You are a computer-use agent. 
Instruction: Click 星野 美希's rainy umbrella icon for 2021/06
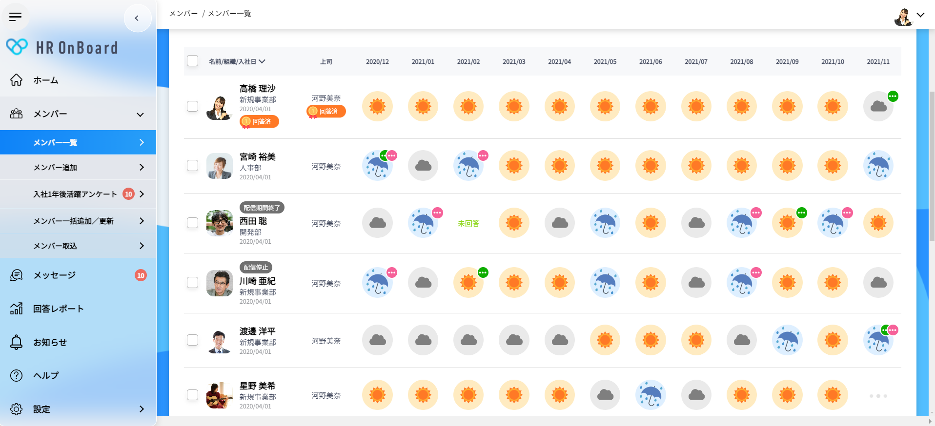tap(650, 395)
